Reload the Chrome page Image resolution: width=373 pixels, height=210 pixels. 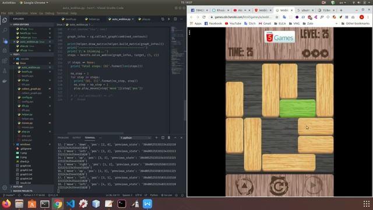pyautogui.click(x=204, y=17)
